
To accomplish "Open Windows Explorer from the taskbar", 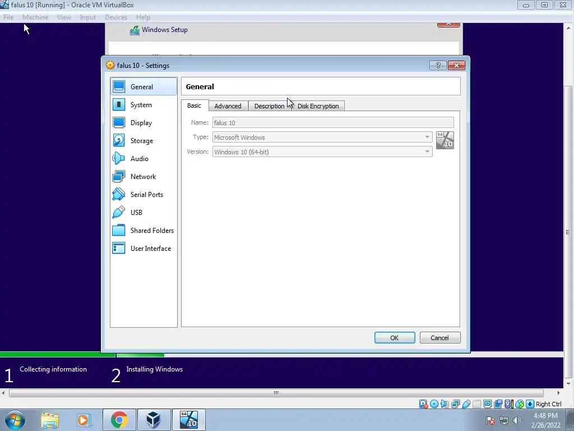I will (50, 420).
